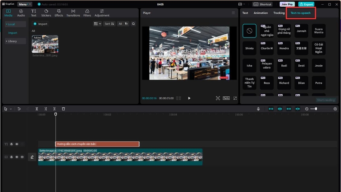
Task: Search media with the magnifier icon
Action: [133, 24]
